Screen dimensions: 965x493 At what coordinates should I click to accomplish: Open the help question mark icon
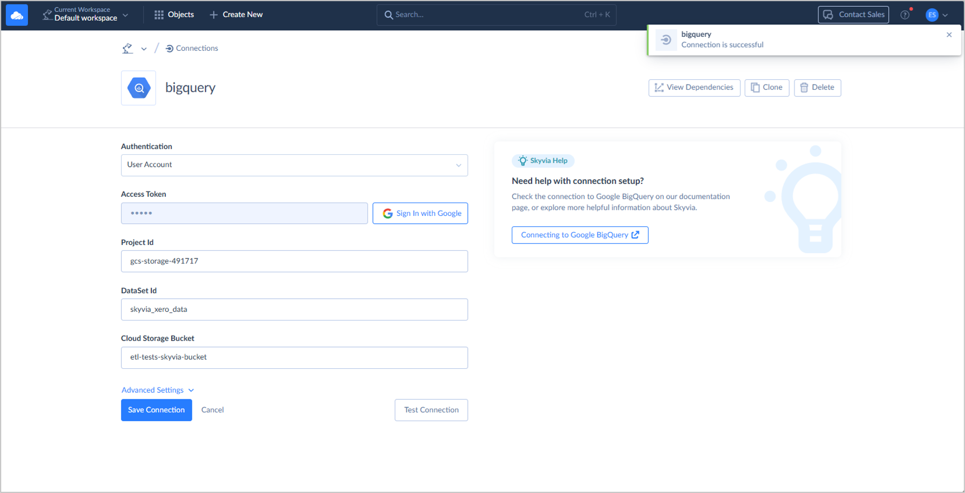905,15
